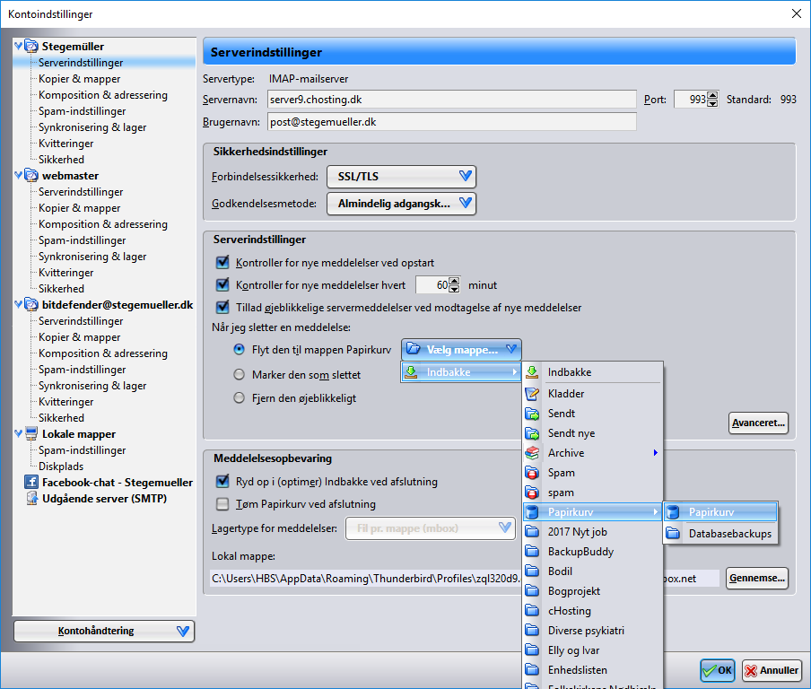The image size is (811, 689).
Task: Collapse the Lokale mapper tree
Action: pos(18,433)
